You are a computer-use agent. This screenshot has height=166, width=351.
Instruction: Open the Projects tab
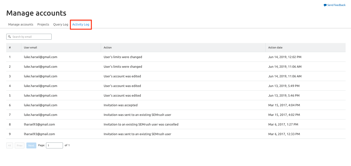(x=43, y=24)
